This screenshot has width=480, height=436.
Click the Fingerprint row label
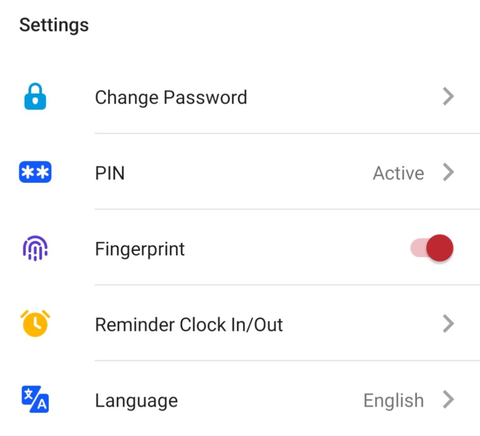140,248
